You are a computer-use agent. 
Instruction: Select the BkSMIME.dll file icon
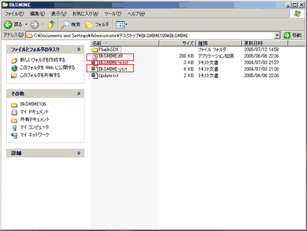pos(95,56)
